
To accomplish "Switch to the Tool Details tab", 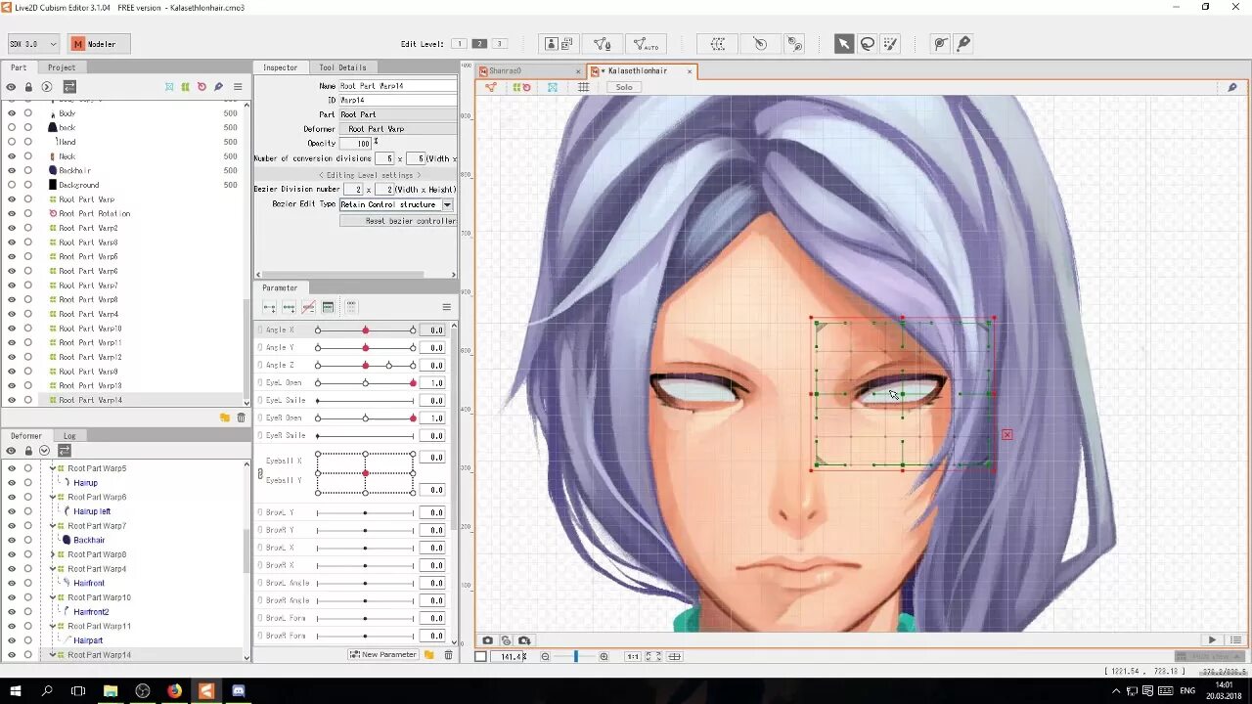I will 342,67.
